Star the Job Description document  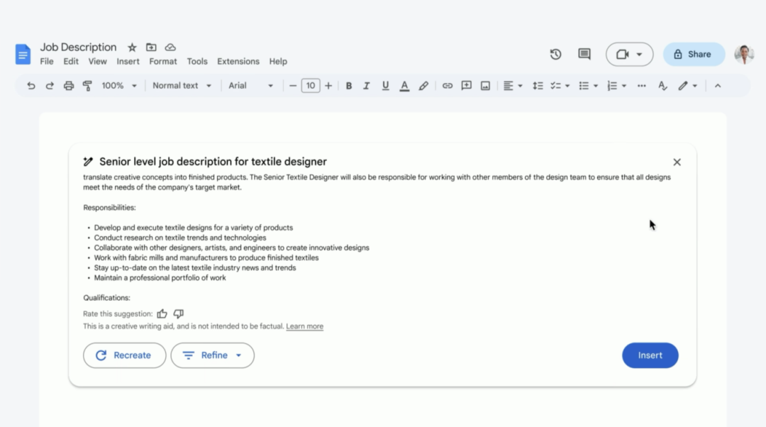(x=132, y=48)
